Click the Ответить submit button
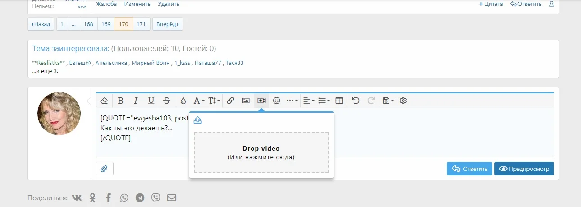The height and width of the screenshot is (207, 581). [469, 169]
